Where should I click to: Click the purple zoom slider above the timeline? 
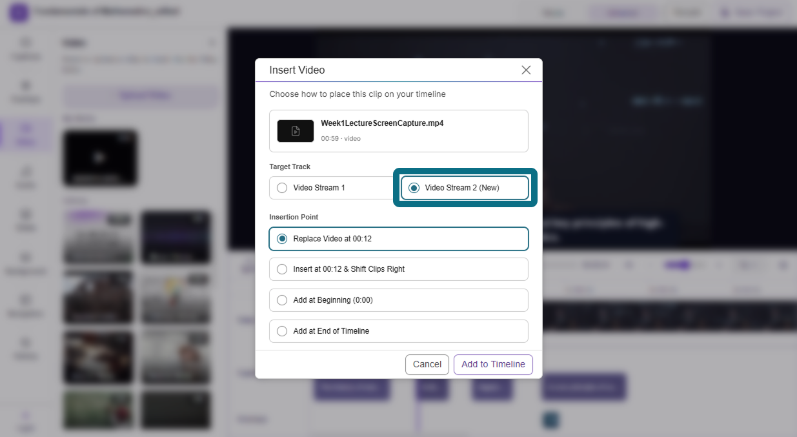679,265
